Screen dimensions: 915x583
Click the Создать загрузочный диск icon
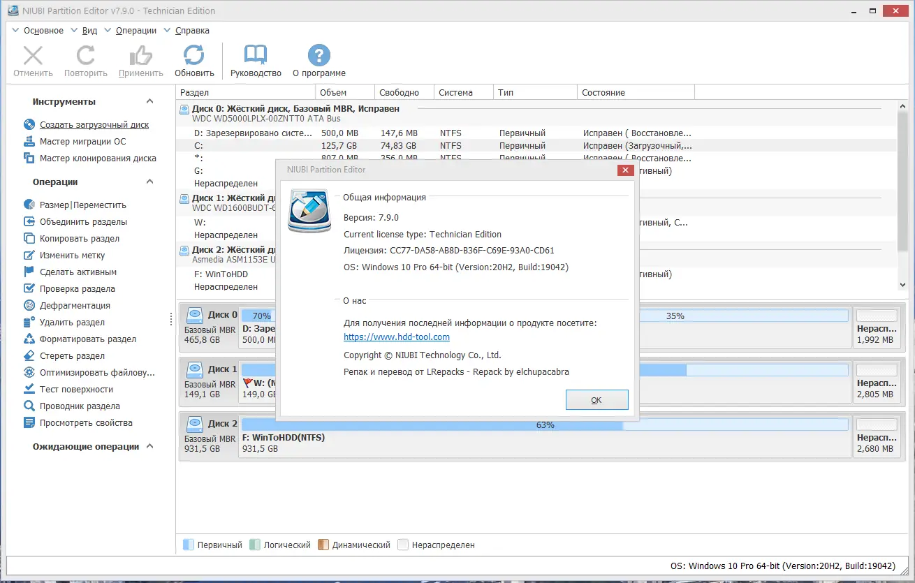[29, 125]
